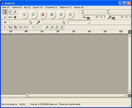Click the output volume slider thumb
Viewport: 132px width, 108px height.
31,23
